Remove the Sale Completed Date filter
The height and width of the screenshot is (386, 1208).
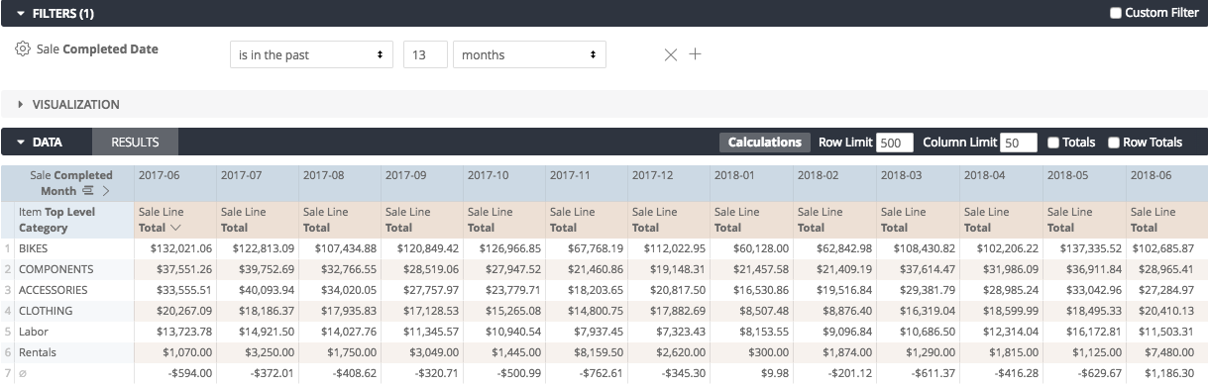click(x=671, y=54)
